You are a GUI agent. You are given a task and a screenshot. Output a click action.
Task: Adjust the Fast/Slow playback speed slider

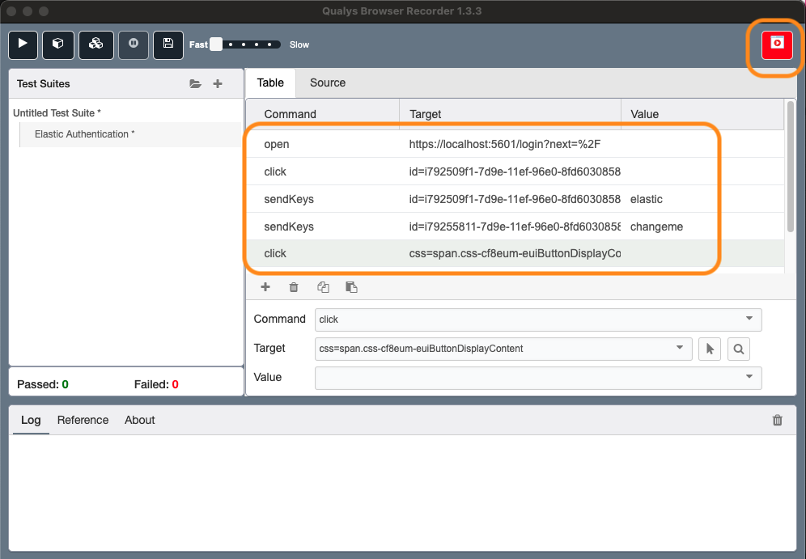(x=215, y=44)
